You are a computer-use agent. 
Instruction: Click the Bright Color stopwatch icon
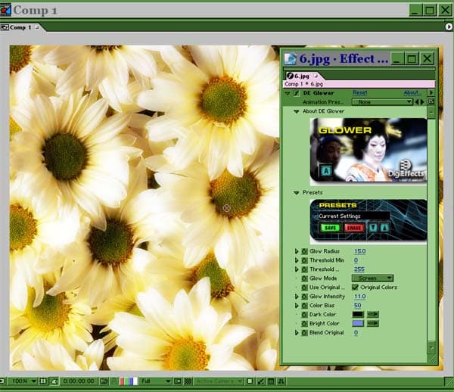pos(304,323)
